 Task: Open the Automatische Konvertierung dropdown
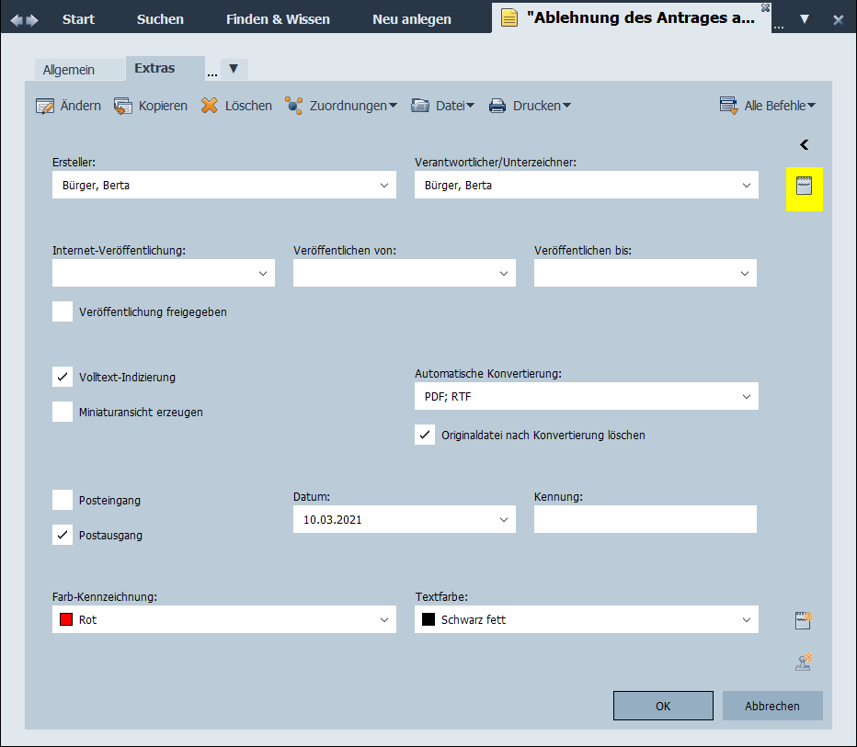click(x=747, y=396)
